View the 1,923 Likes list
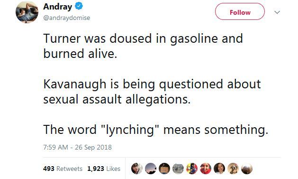The height and width of the screenshot is (179, 298). pos(104,169)
